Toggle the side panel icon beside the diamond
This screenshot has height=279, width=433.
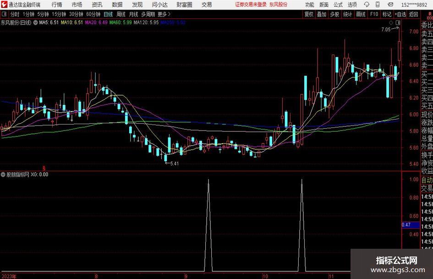(398, 22)
